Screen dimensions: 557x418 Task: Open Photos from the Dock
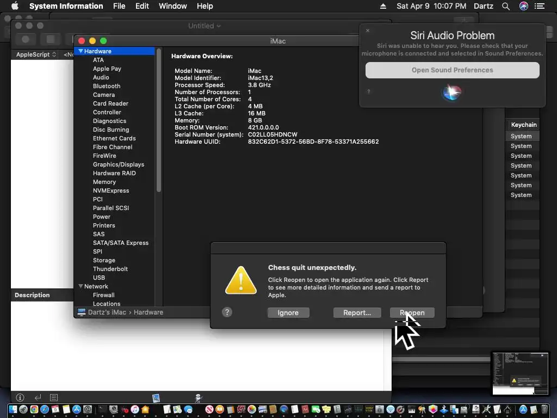pyautogui.click(x=252, y=409)
